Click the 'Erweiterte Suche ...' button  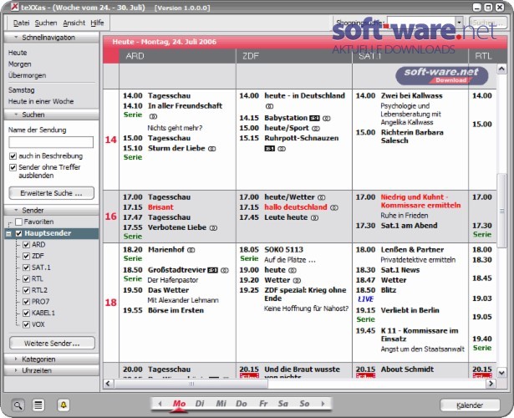point(52,193)
